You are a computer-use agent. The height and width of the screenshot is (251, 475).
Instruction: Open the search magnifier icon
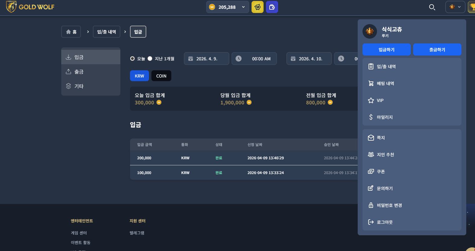432,7
